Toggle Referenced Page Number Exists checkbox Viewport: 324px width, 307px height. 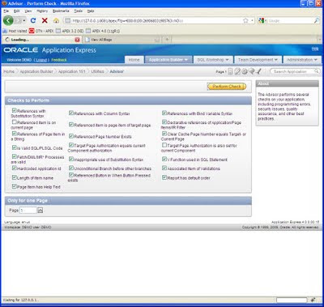[71, 136]
